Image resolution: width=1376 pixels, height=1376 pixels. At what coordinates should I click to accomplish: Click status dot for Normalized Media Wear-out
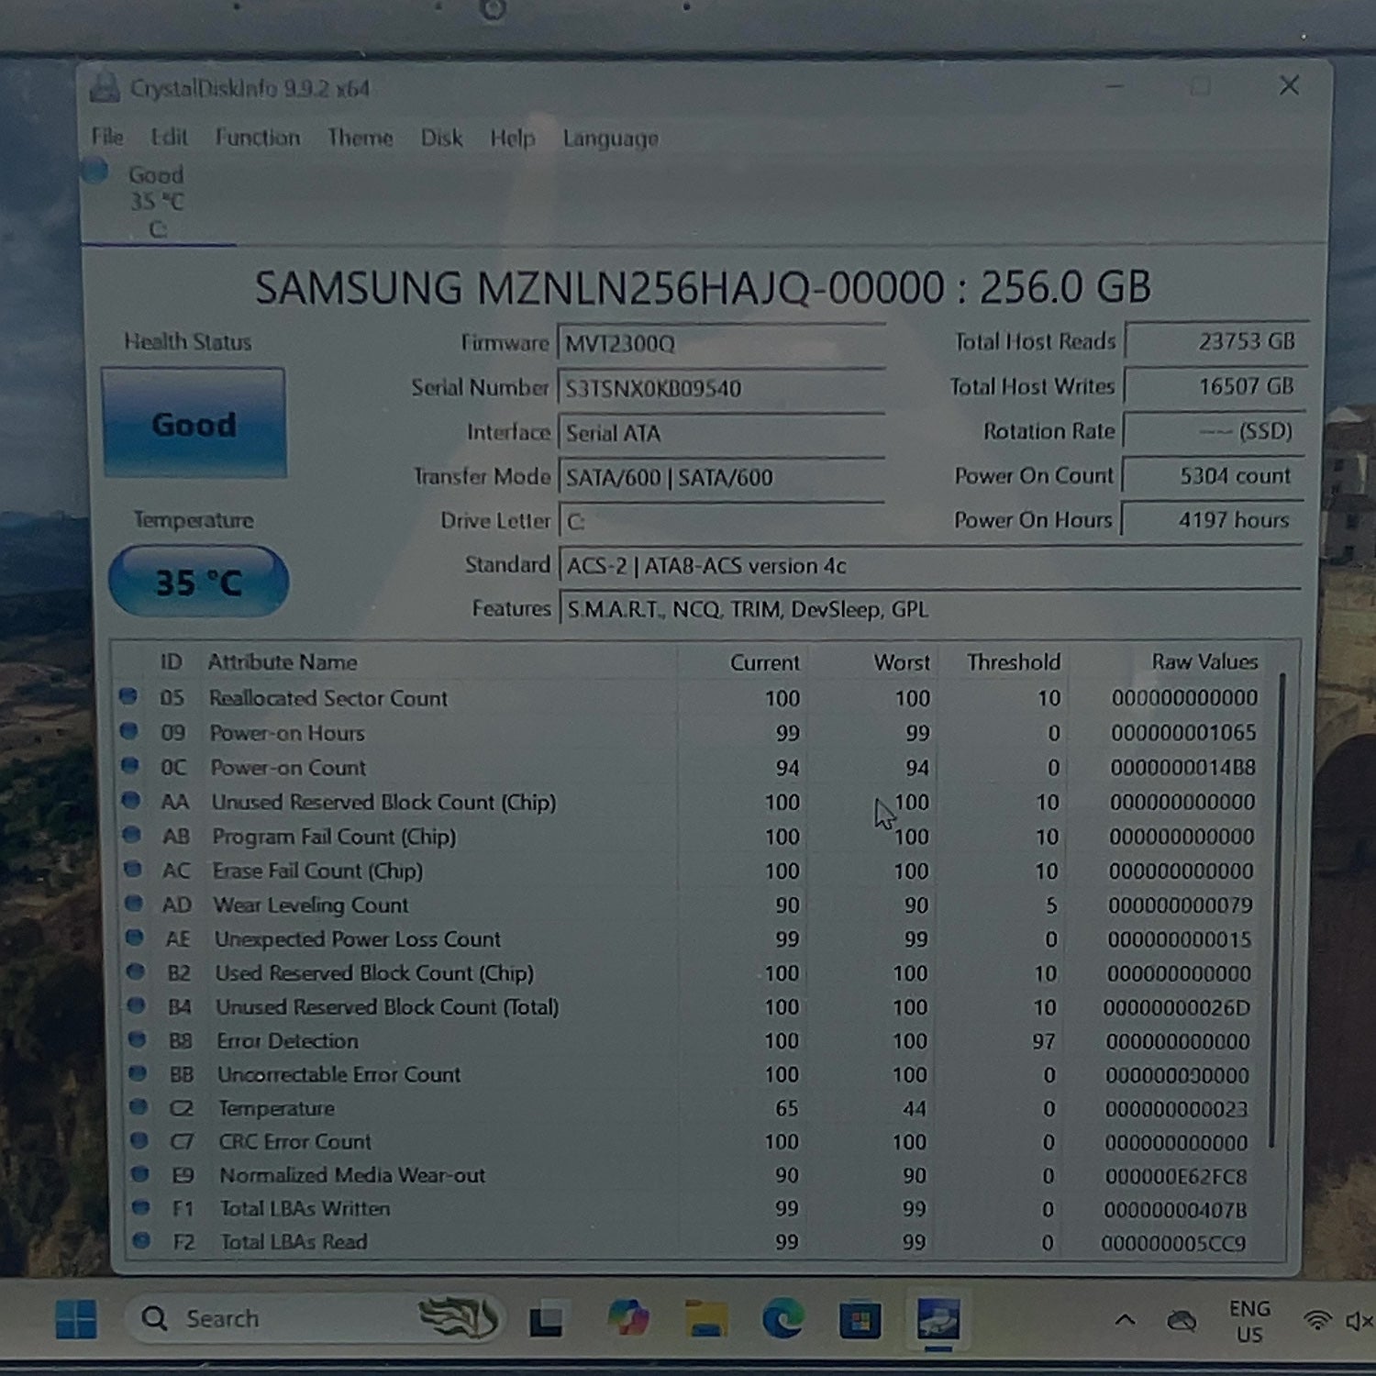click(x=140, y=1174)
